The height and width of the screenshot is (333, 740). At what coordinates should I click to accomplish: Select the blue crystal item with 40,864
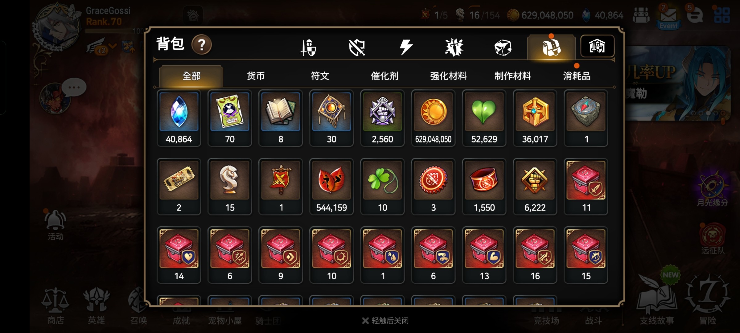[179, 118]
